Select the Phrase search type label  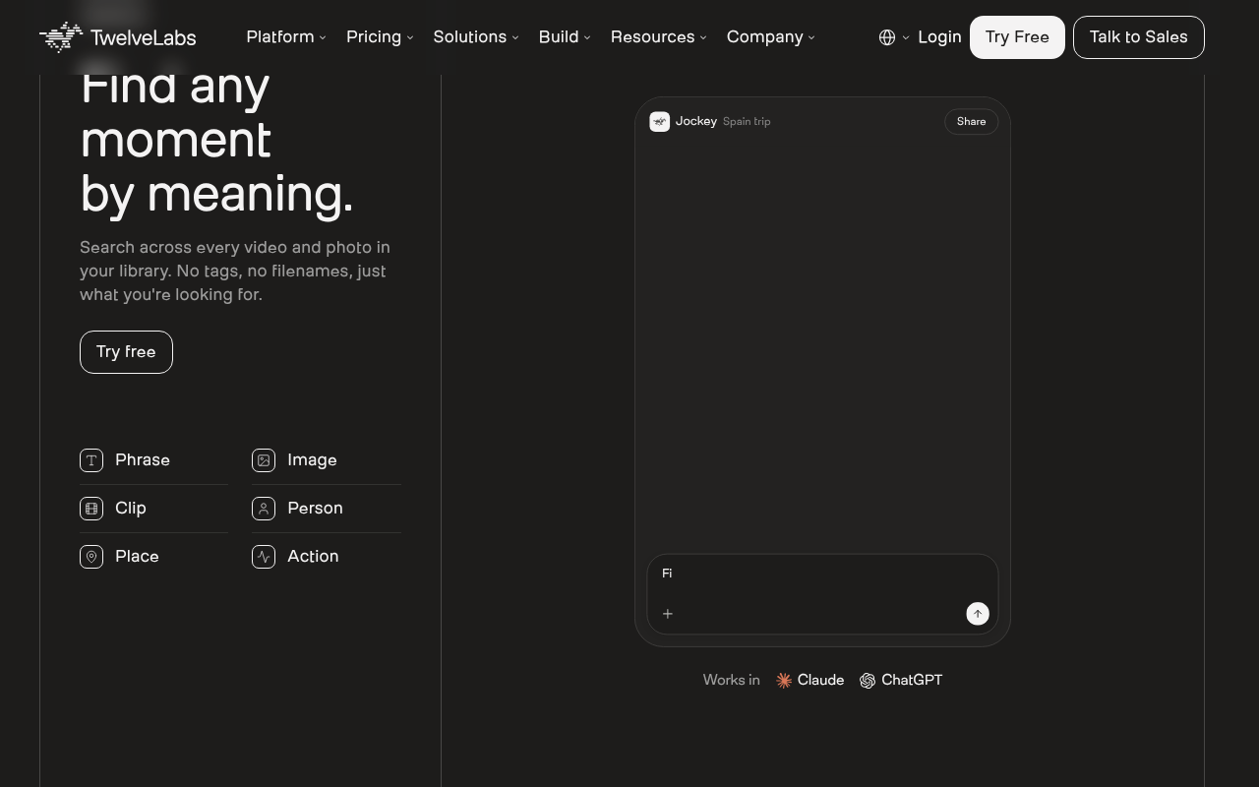143,460
